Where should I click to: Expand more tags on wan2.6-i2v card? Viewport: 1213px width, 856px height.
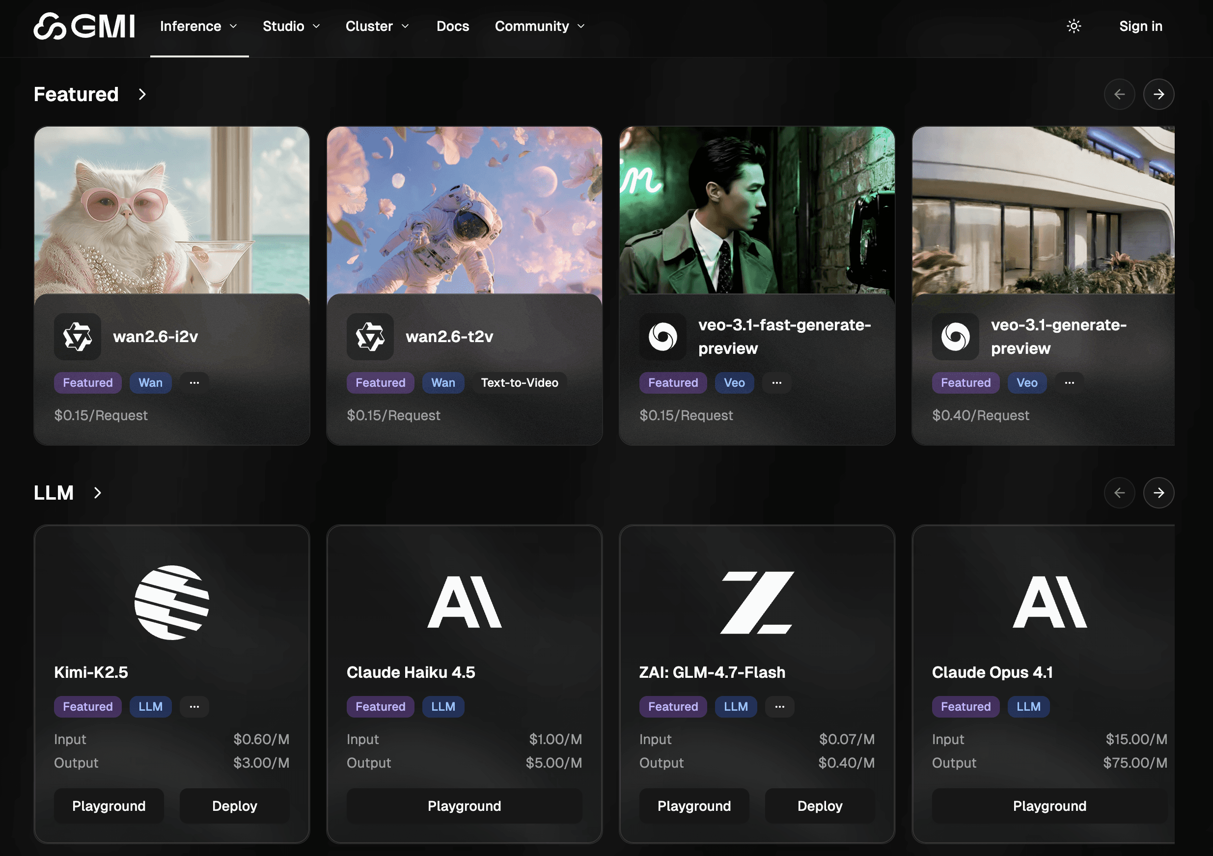click(194, 382)
